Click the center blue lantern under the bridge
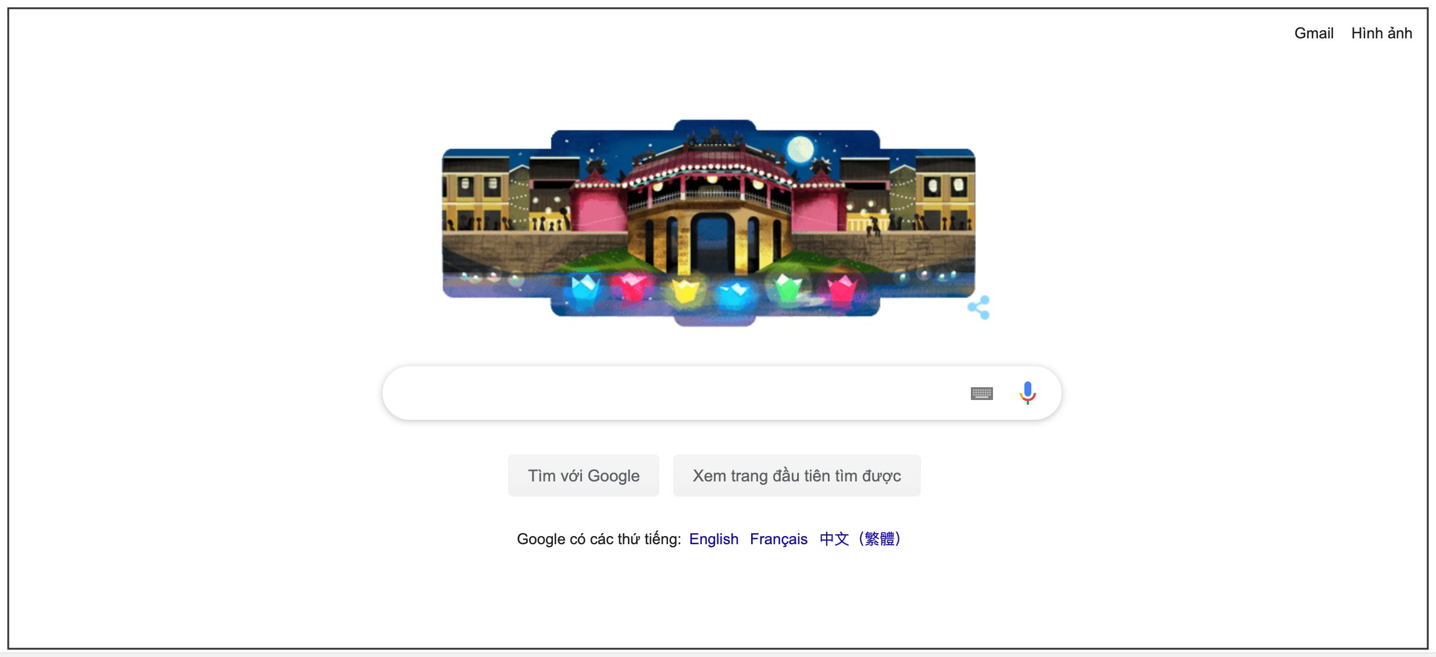 pos(734,294)
